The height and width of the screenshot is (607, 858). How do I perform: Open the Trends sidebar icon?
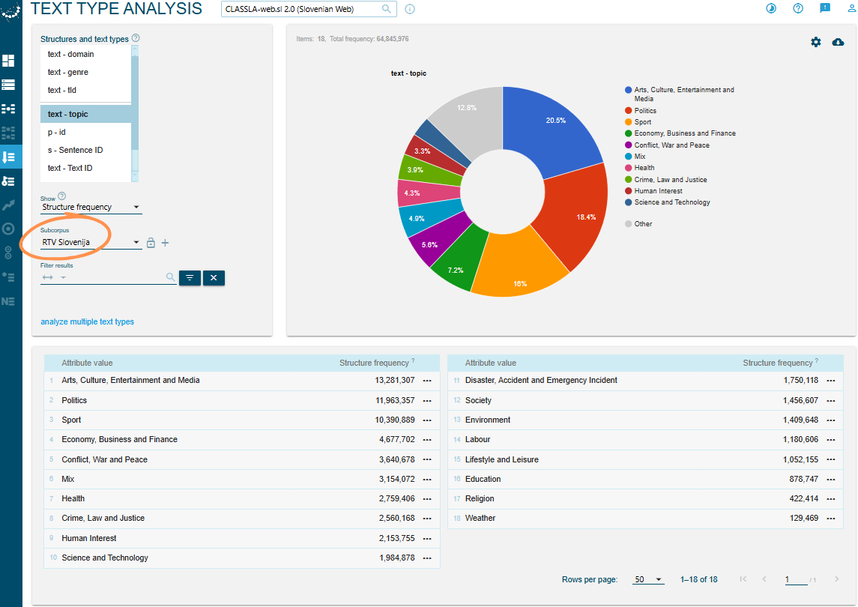tap(8, 205)
